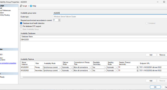Click Add under Availability Databases
Screen dimensions: 167x90
click(151, 55)
